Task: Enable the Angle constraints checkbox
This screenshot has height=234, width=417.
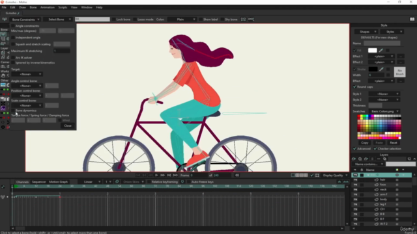Action: click(x=13, y=26)
